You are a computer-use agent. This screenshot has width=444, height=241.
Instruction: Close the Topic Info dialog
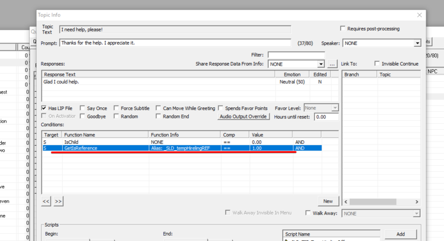(x=419, y=15)
